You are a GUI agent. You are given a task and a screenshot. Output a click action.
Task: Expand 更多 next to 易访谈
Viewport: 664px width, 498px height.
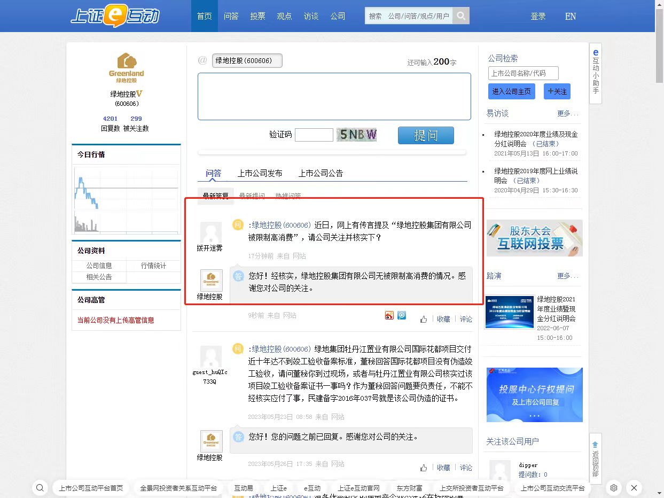tap(567, 113)
